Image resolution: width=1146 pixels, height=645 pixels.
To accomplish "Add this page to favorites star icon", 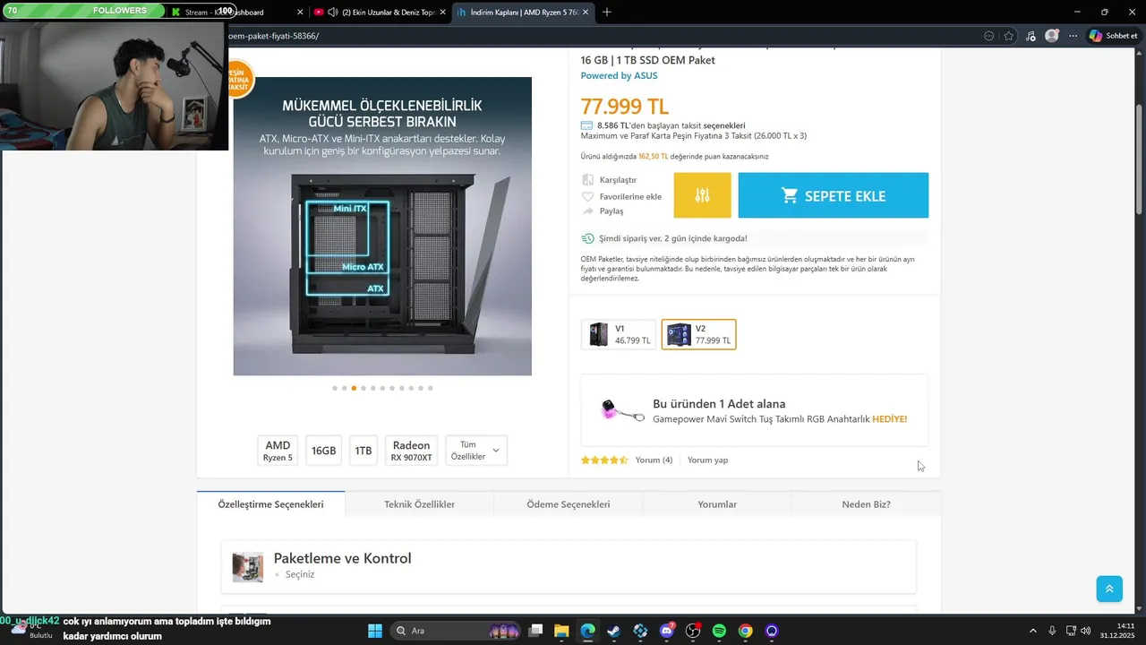I will pos(1009,36).
